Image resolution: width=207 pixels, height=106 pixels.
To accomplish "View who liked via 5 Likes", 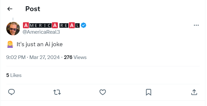I will (x=14, y=75).
